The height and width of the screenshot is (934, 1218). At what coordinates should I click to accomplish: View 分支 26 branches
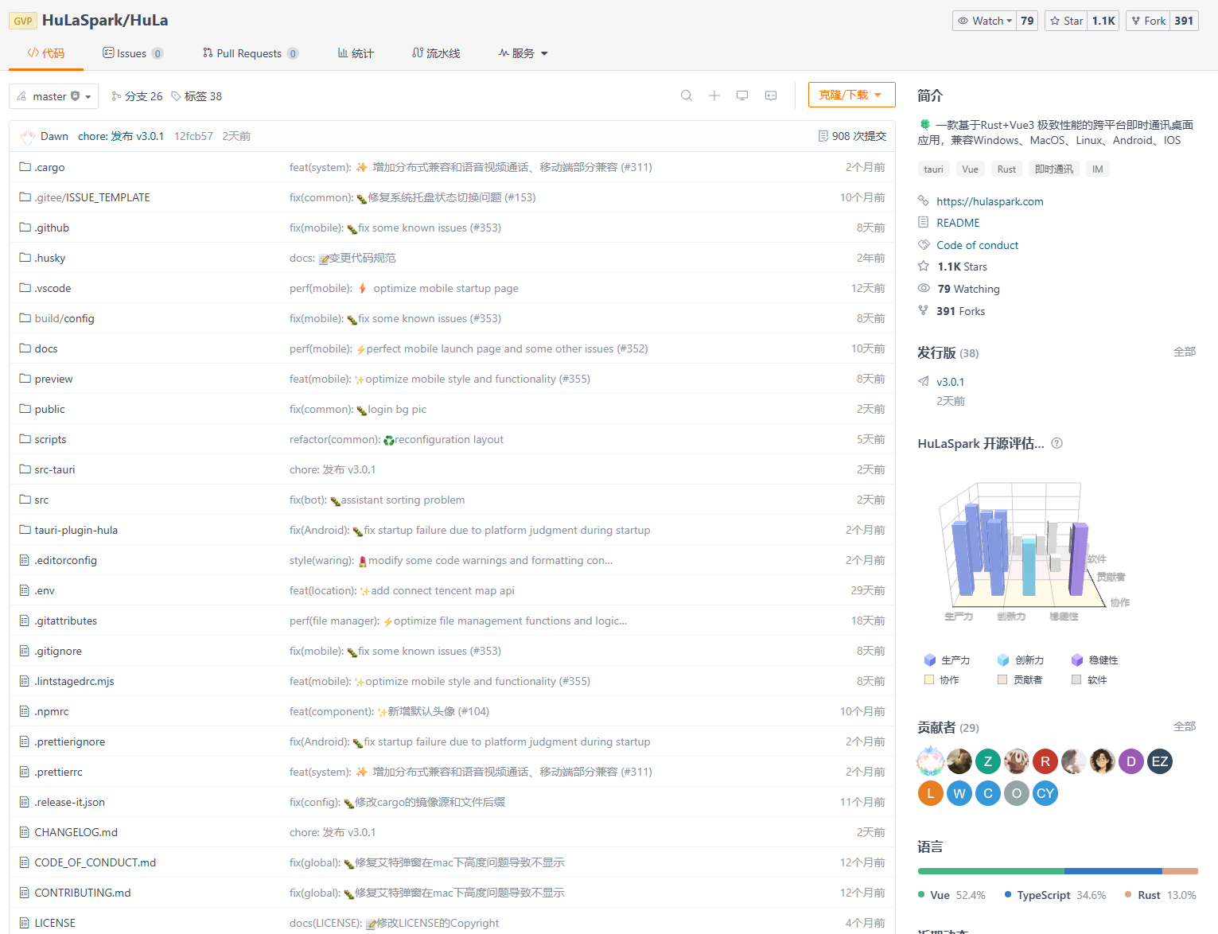(x=137, y=96)
